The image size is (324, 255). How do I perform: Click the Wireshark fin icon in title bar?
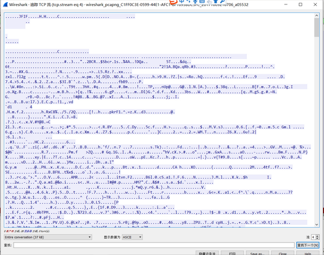click(x=5, y=4)
